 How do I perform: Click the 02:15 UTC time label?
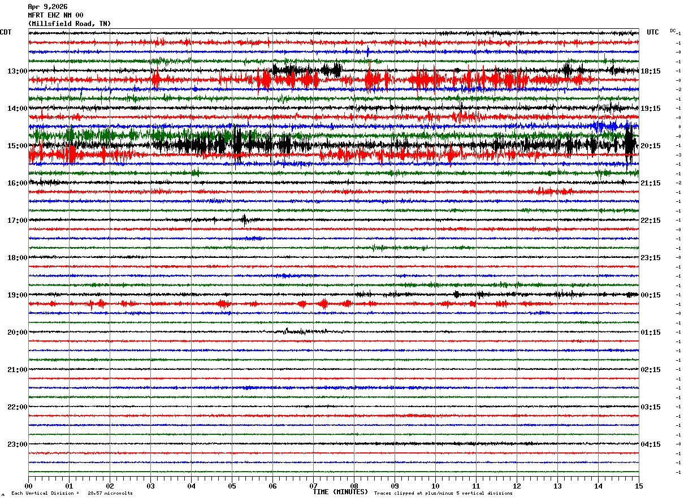[x=651, y=370]
